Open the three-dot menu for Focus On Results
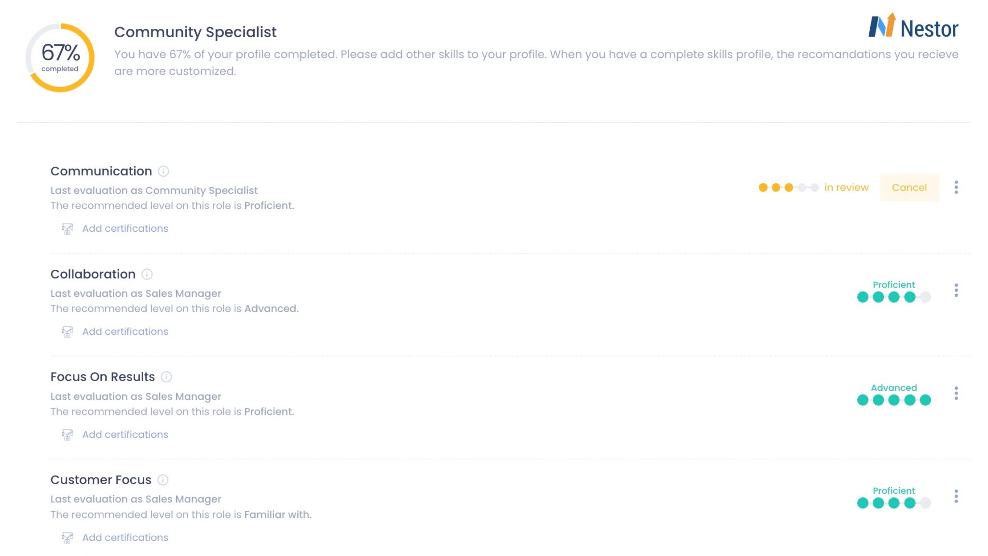Screen dimensions: 988x556 pyautogui.click(x=956, y=394)
